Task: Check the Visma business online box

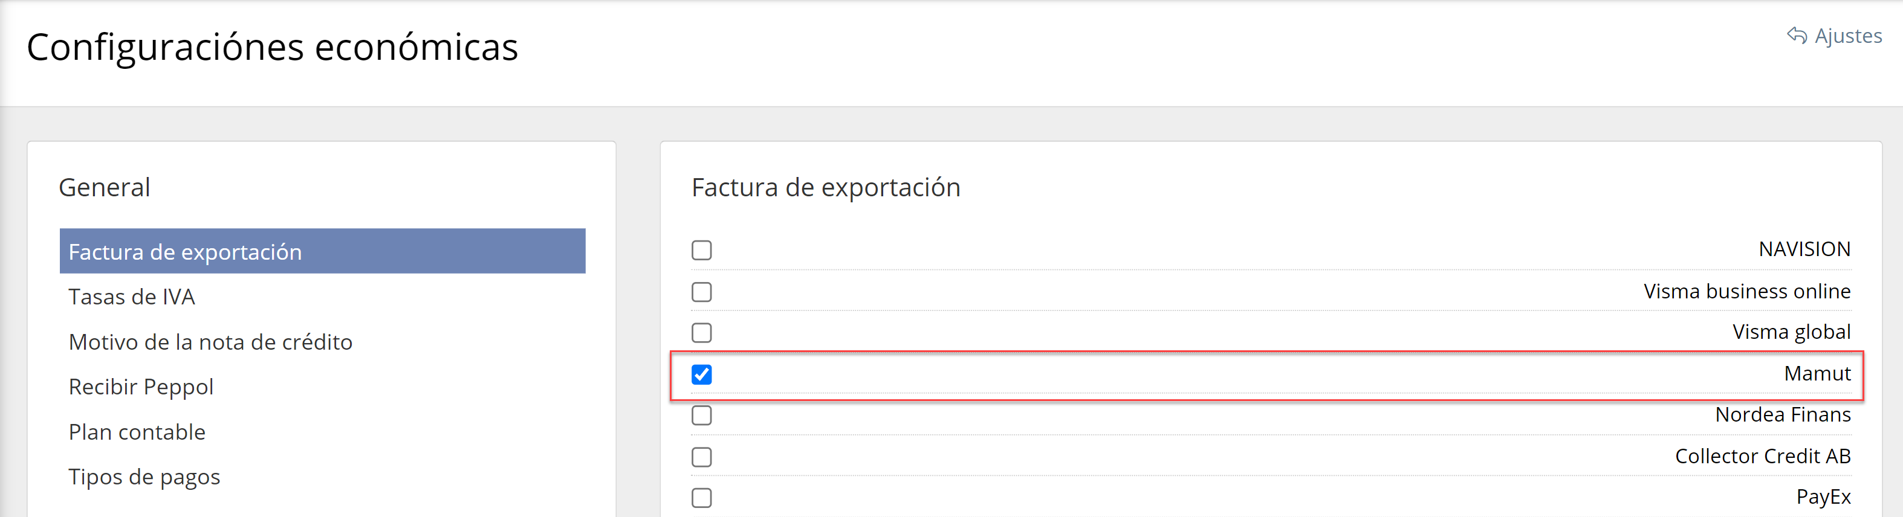Action: pos(701,292)
